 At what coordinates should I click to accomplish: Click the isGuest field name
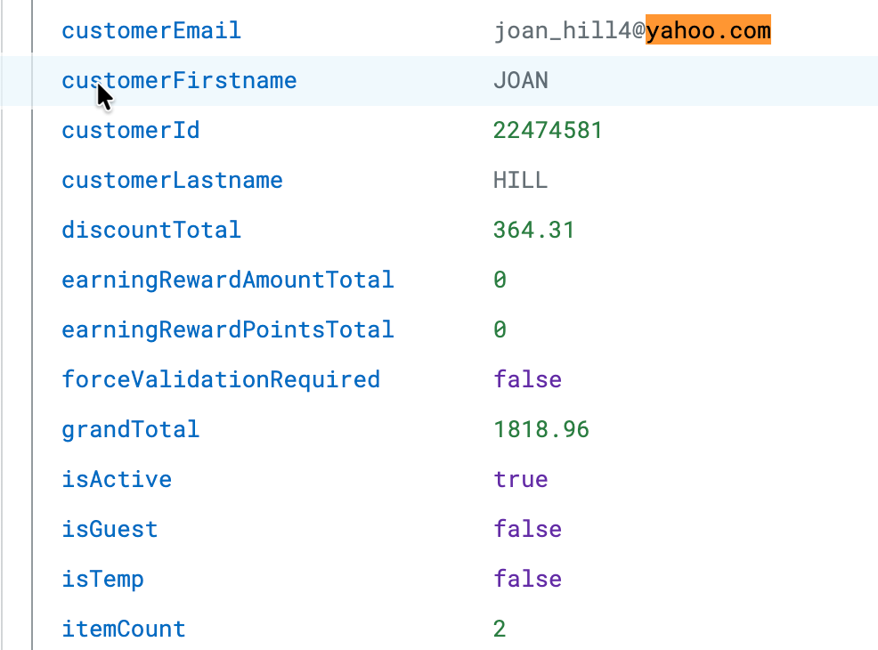point(110,530)
